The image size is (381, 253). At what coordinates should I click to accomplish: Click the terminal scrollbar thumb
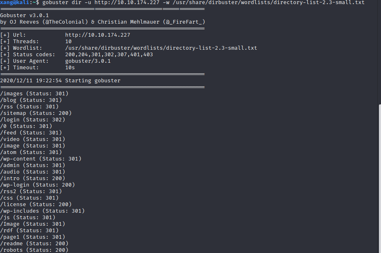379,179
